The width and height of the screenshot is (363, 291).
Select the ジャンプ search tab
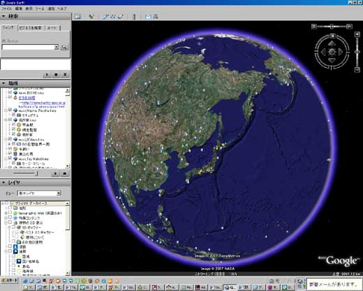point(8,27)
